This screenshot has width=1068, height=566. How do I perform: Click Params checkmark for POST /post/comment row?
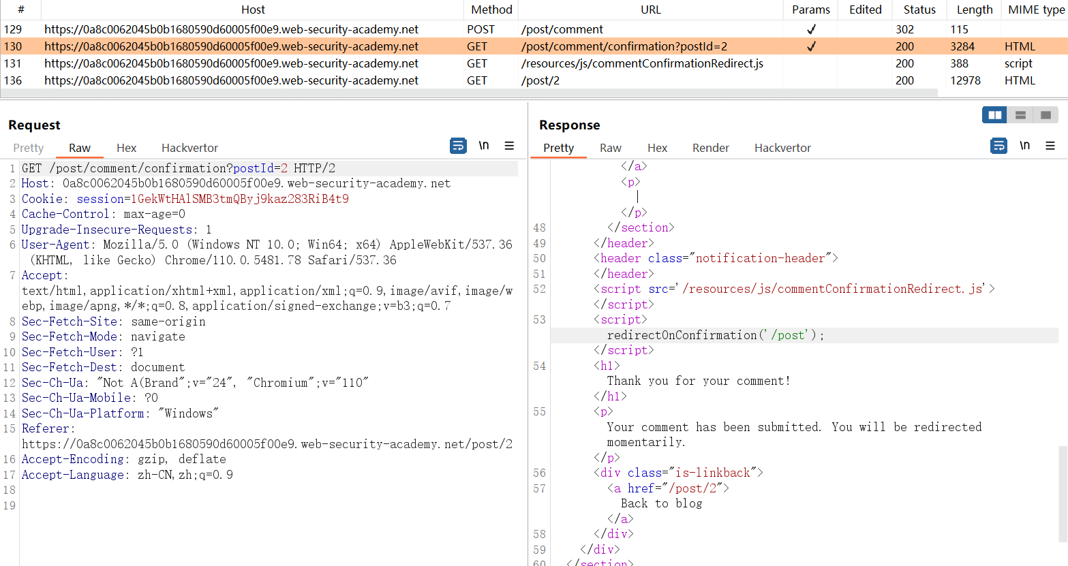pos(811,29)
